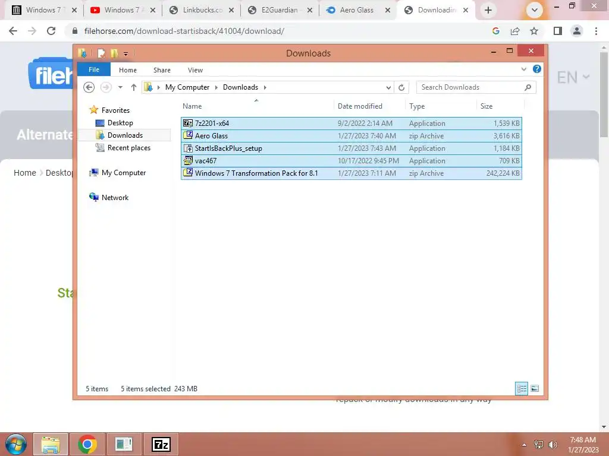Click Chrome back button
This screenshot has width=609, height=456.
click(13, 31)
